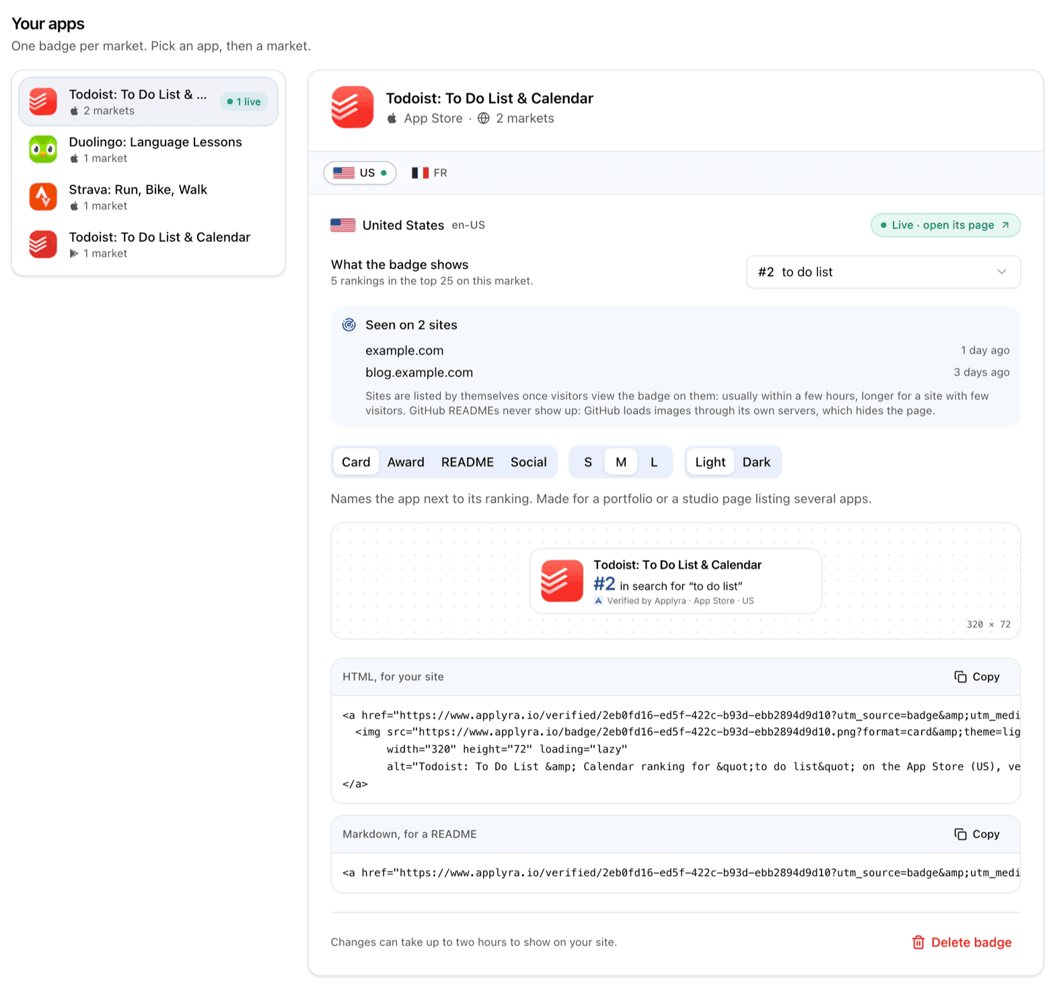Click the copy icon for the HTML snippet
This screenshot has width=1055, height=987.
(960, 677)
